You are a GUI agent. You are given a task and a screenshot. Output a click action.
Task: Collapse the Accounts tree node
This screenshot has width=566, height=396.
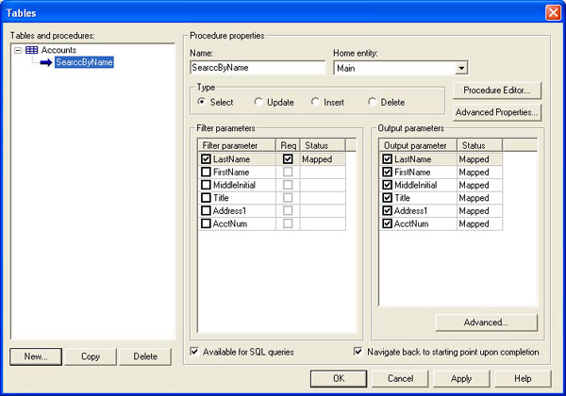pyautogui.click(x=18, y=50)
